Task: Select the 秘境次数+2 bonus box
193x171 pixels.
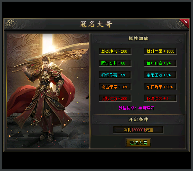Action: point(160,98)
